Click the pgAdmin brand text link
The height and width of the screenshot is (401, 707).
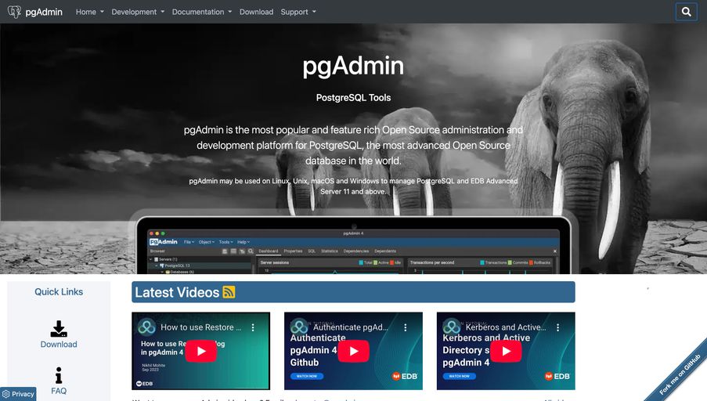[x=44, y=12]
